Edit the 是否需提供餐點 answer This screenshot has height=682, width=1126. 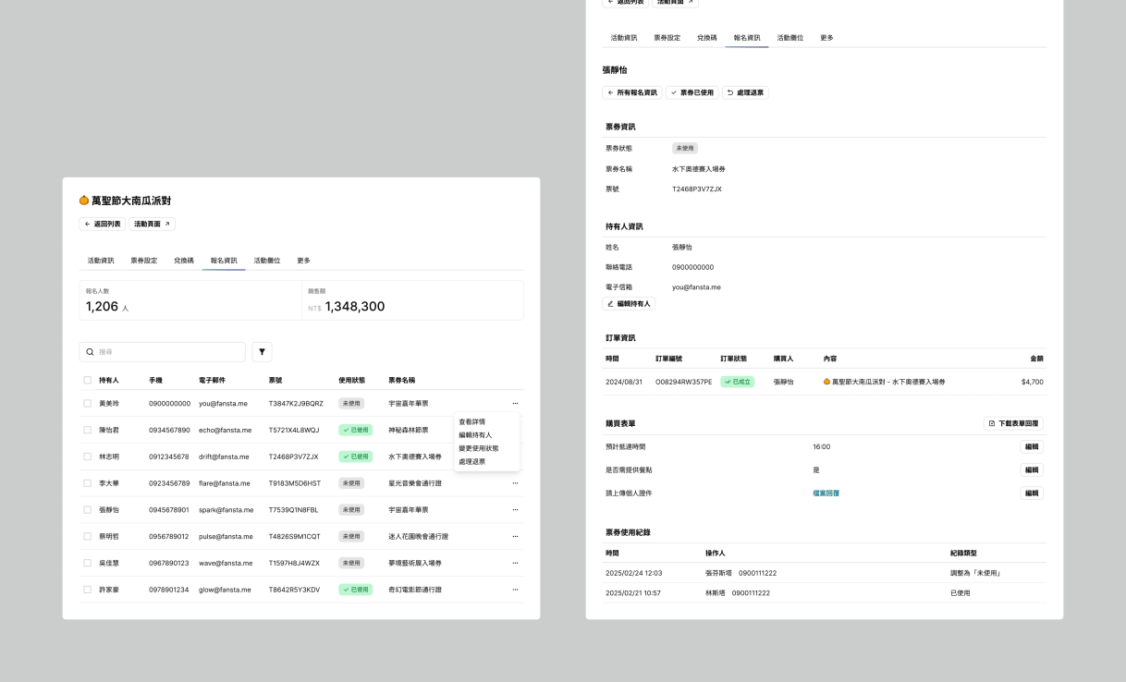coord(1032,469)
